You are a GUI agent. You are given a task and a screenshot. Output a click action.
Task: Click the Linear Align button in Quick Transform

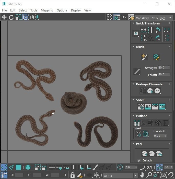[151, 30]
